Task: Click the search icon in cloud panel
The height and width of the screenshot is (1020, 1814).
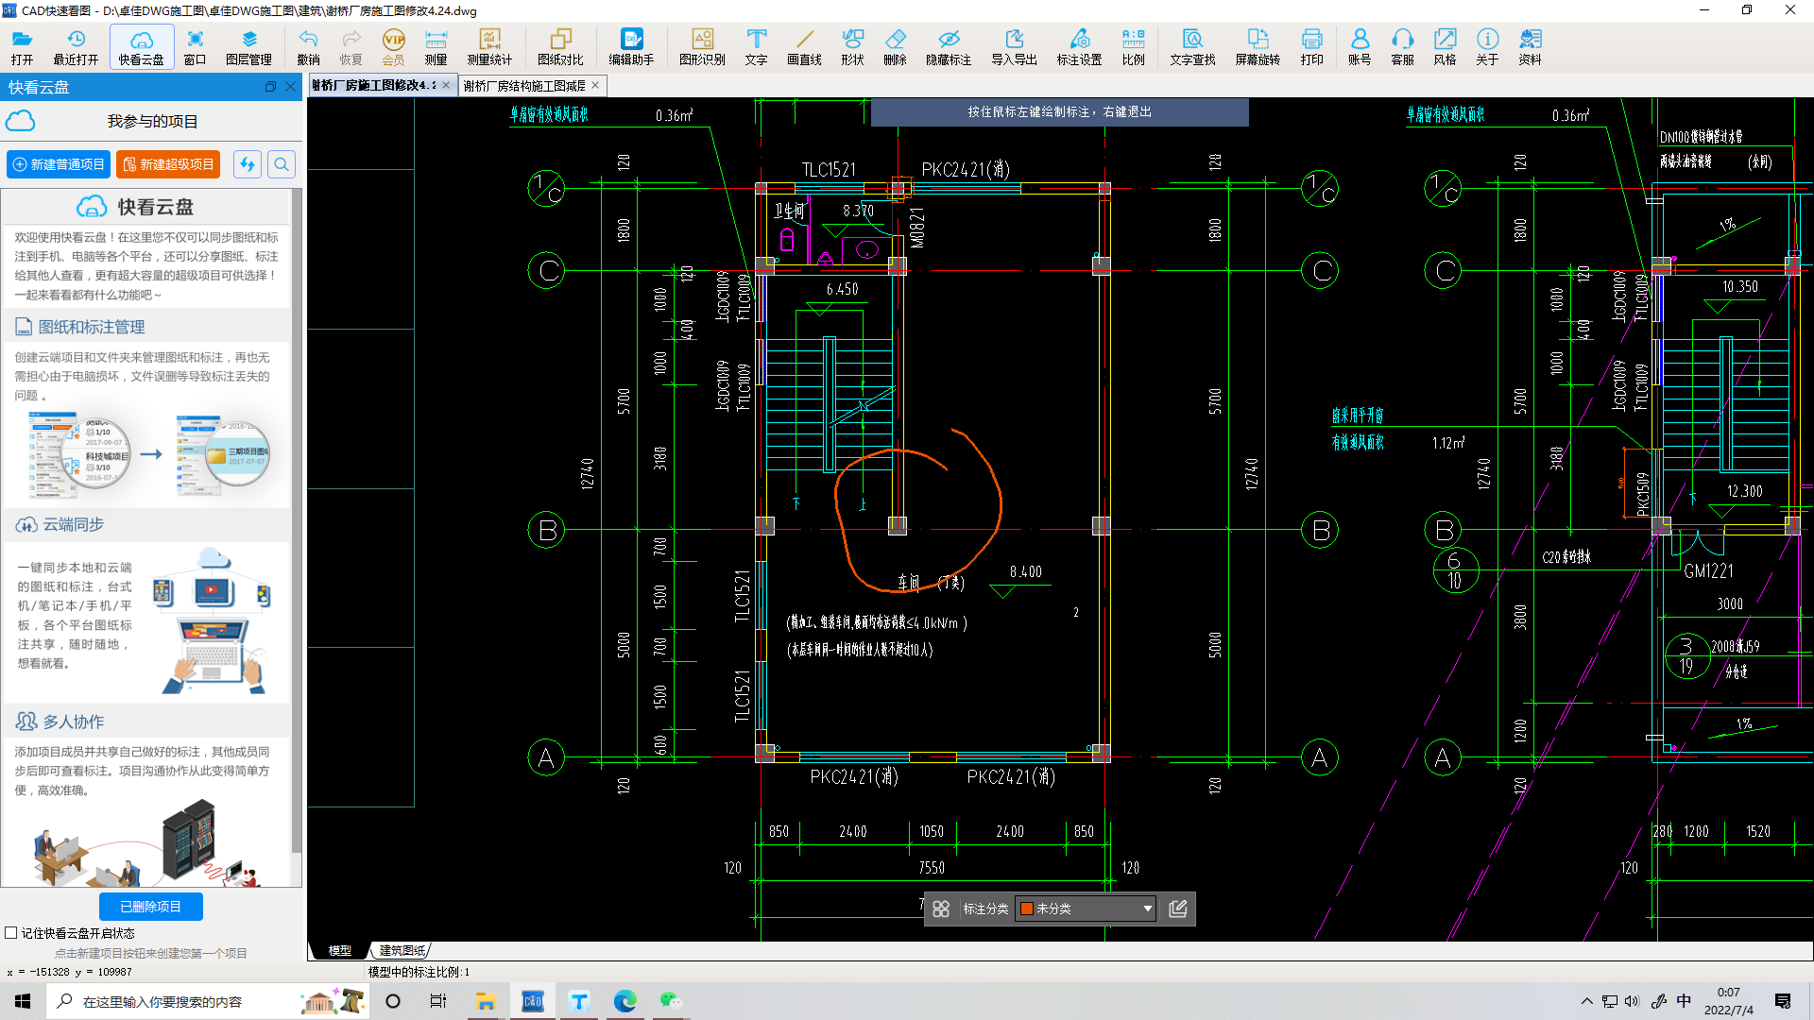Action: 282,164
